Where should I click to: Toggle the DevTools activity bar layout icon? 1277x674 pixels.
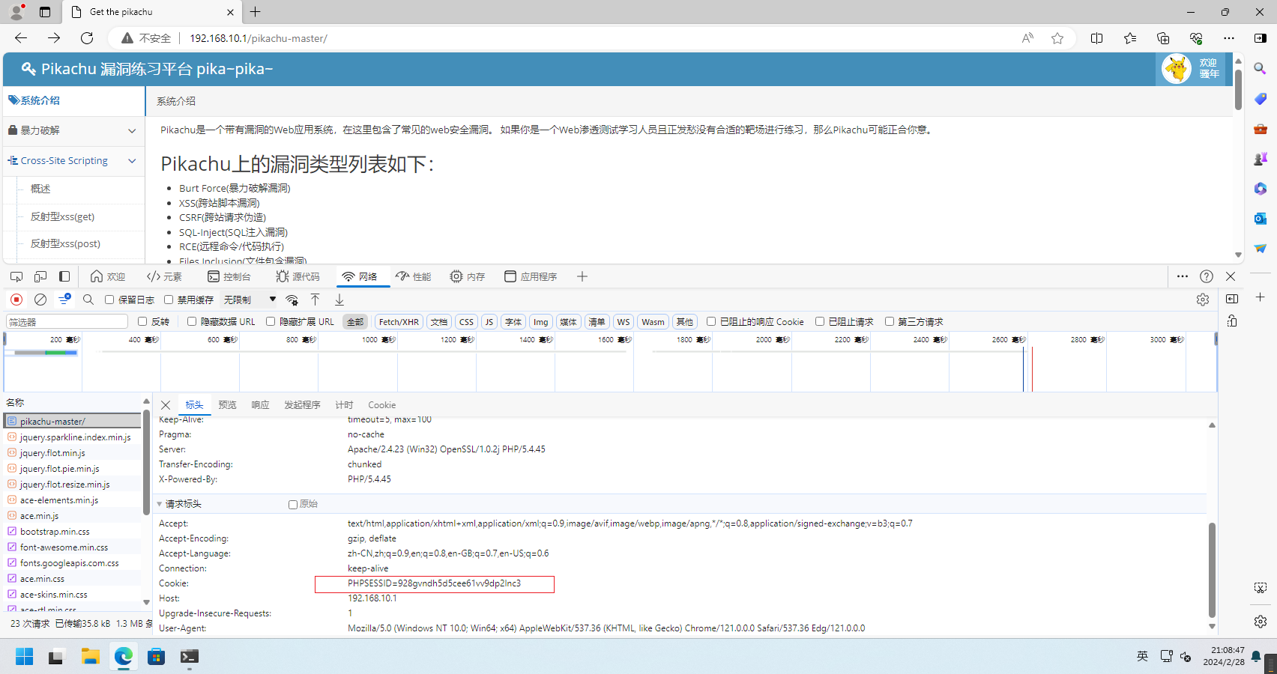64,276
